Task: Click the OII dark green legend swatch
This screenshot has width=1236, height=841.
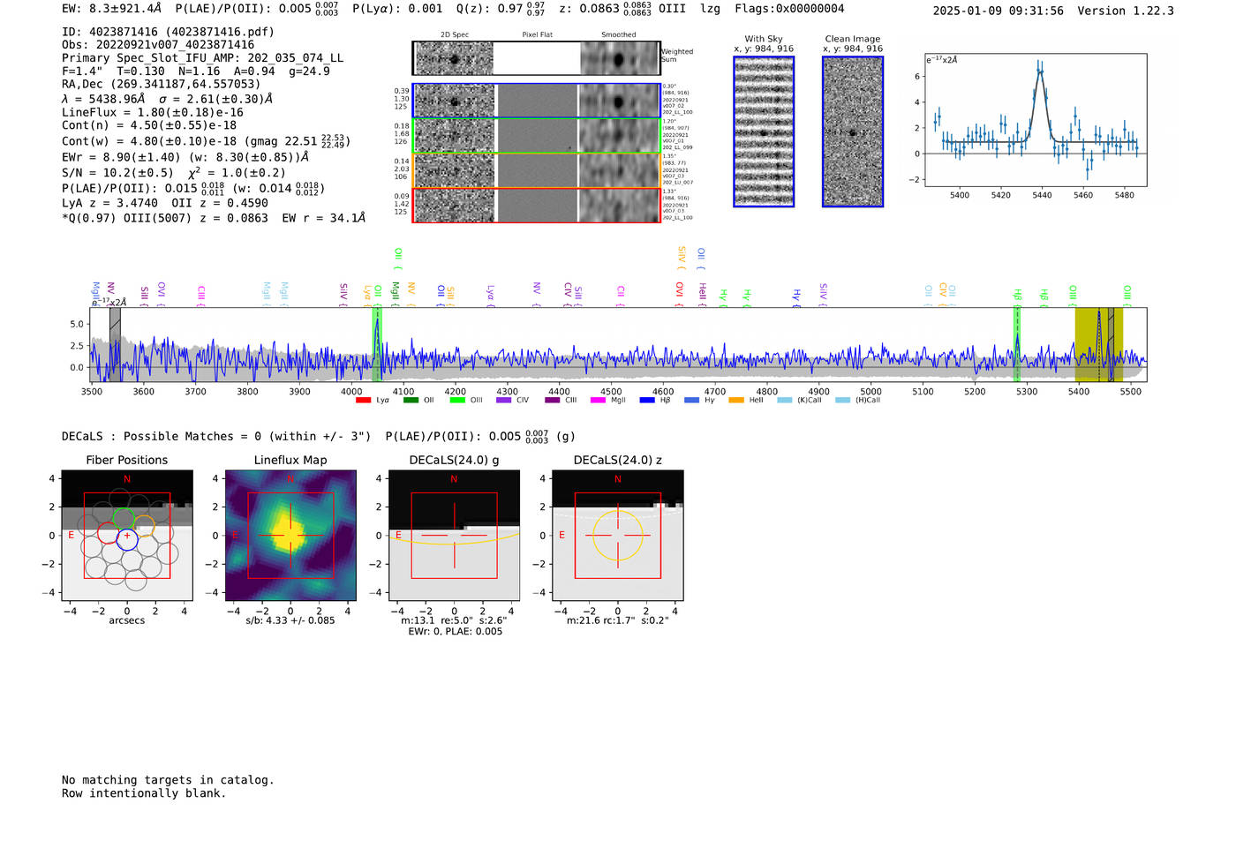Action: [x=411, y=401]
